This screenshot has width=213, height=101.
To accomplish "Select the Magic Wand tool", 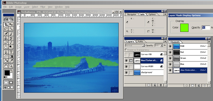I will [x=11, y=29].
